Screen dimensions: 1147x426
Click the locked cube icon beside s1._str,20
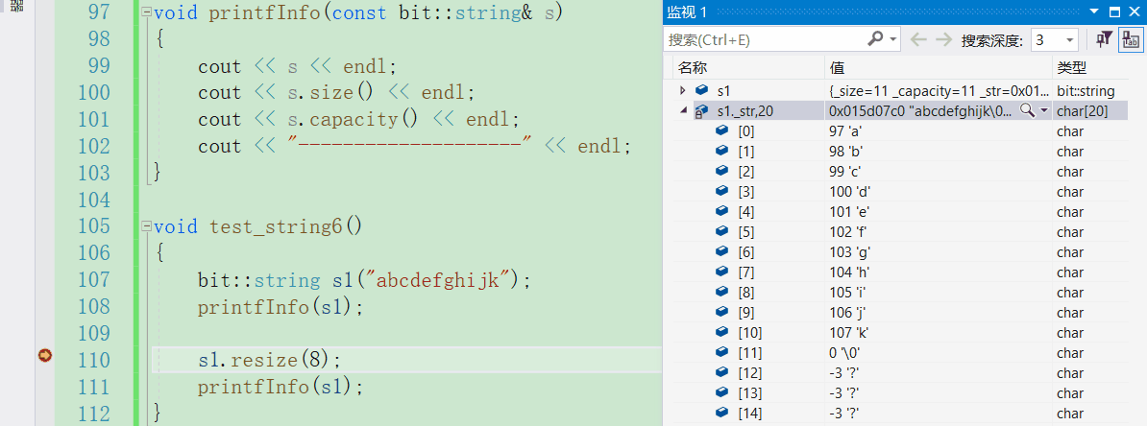pos(700,111)
